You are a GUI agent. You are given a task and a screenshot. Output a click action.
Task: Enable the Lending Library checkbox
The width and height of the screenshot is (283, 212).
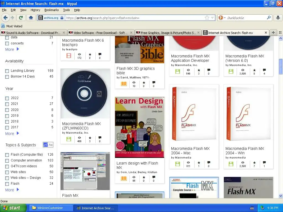(7, 71)
